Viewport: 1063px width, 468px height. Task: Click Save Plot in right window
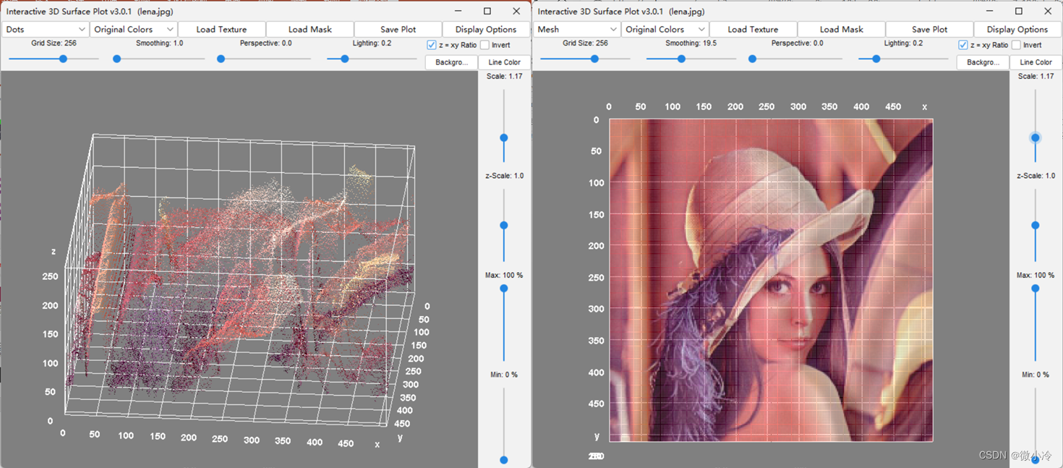pyautogui.click(x=929, y=30)
